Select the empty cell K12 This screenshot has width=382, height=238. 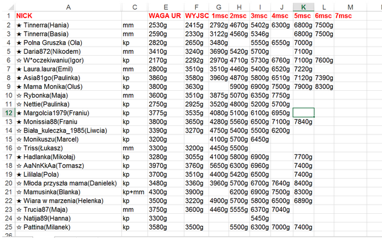303,113
